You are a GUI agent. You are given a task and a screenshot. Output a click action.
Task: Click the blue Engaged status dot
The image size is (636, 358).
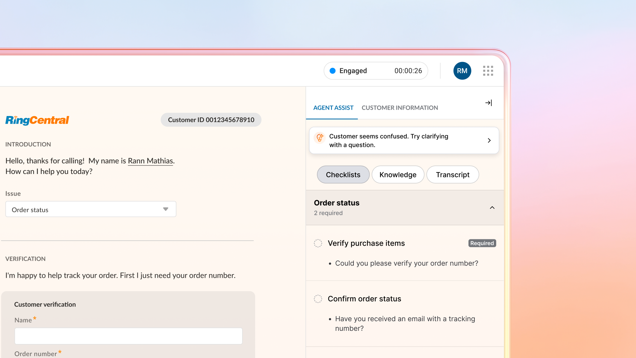click(333, 71)
